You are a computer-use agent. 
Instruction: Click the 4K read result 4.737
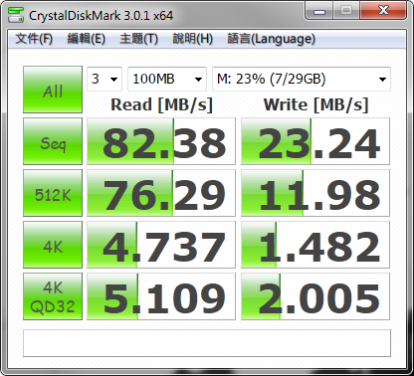(x=161, y=245)
